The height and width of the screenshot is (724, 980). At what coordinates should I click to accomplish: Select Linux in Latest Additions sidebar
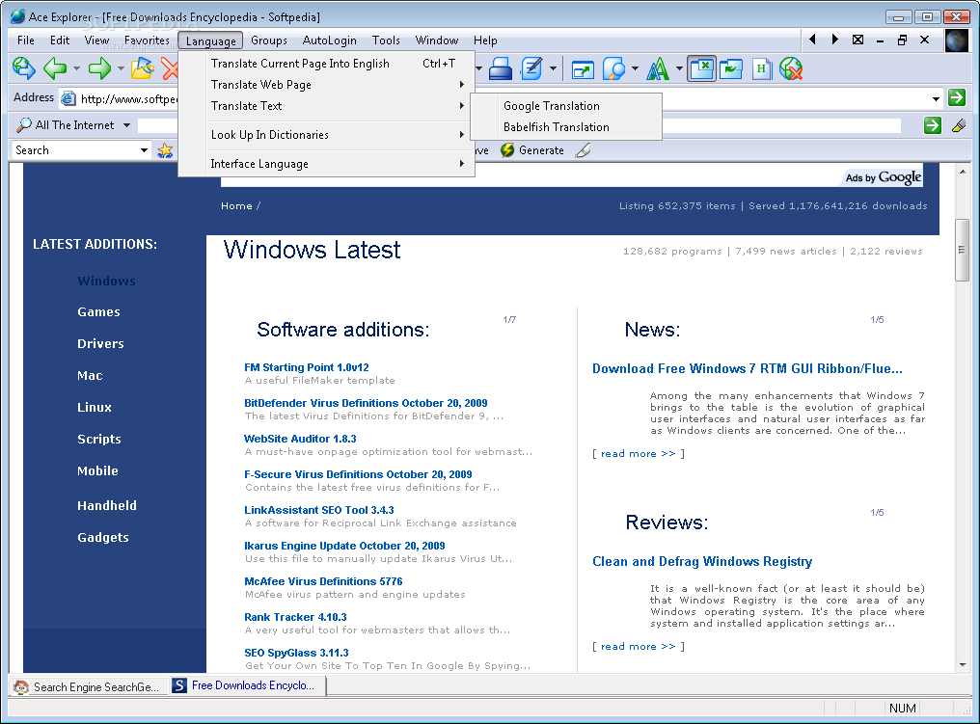pyautogui.click(x=95, y=407)
